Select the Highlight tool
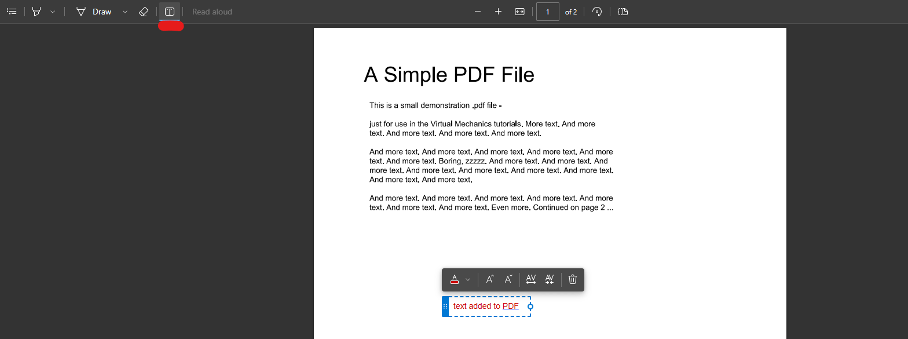Viewport: 908px width, 339px height. coord(37,12)
